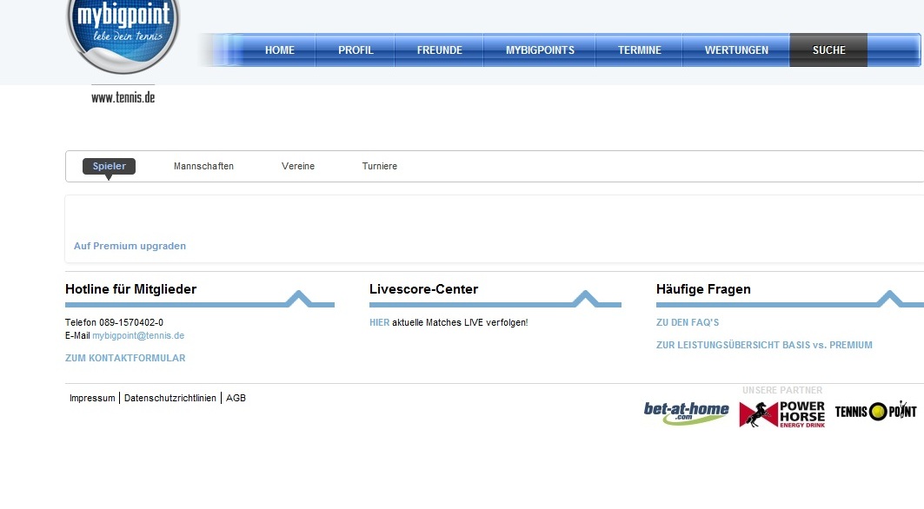924x509 pixels.
Task: Open the HOME menu item
Action: [279, 50]
